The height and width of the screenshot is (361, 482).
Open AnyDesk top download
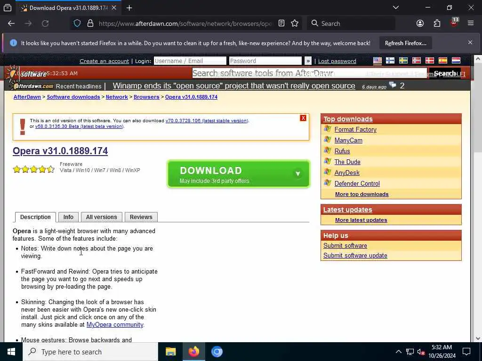pos(347,173)
